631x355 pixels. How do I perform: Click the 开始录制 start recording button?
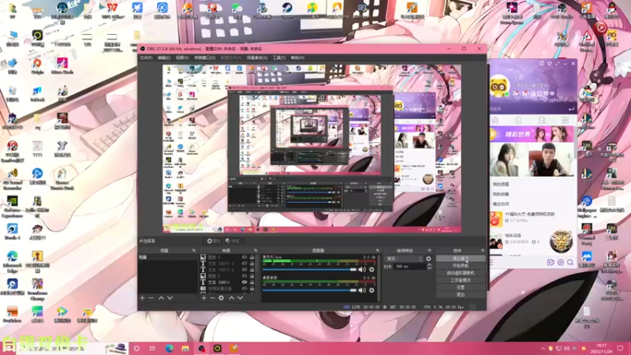coord(461,266)
